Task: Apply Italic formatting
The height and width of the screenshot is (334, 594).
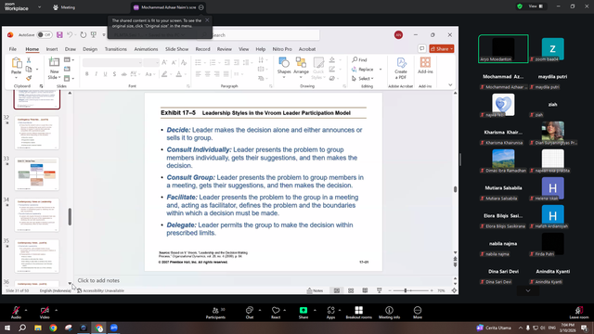Action: (x=96, y=74)
